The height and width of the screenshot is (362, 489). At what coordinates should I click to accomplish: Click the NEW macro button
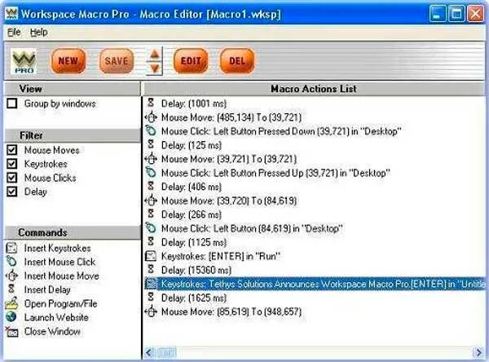(68, 61)
